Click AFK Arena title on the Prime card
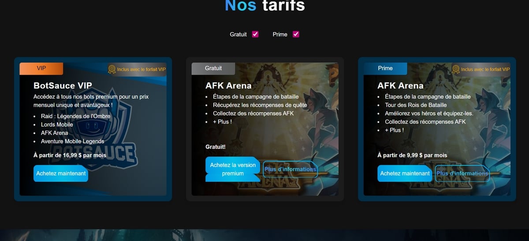Viewport: 529px width, 241px height. pos(400,86)
